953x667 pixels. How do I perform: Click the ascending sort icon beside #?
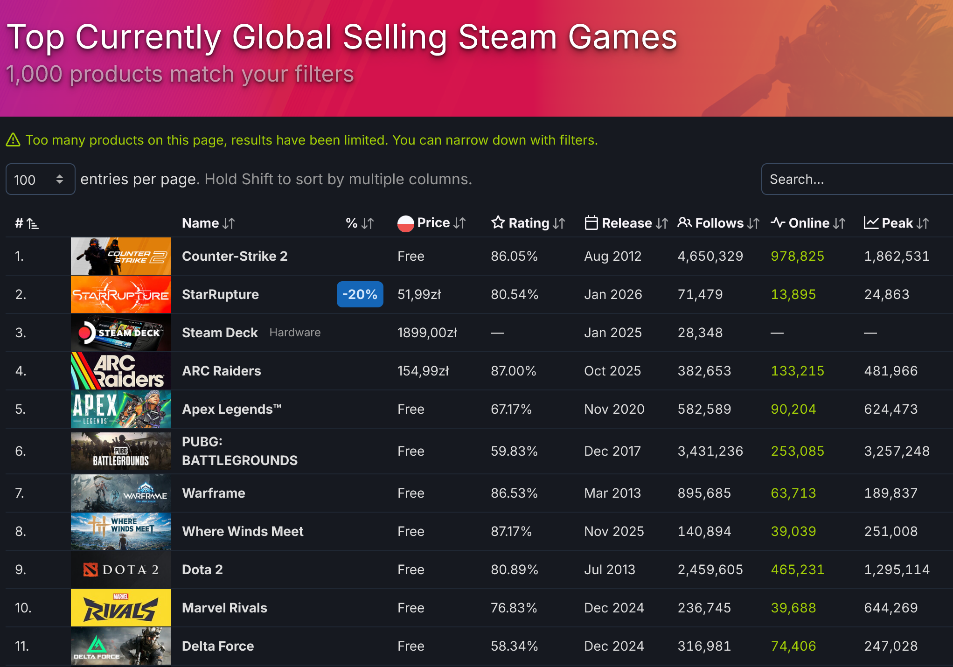pyautogui.click(x=33, y=223)
